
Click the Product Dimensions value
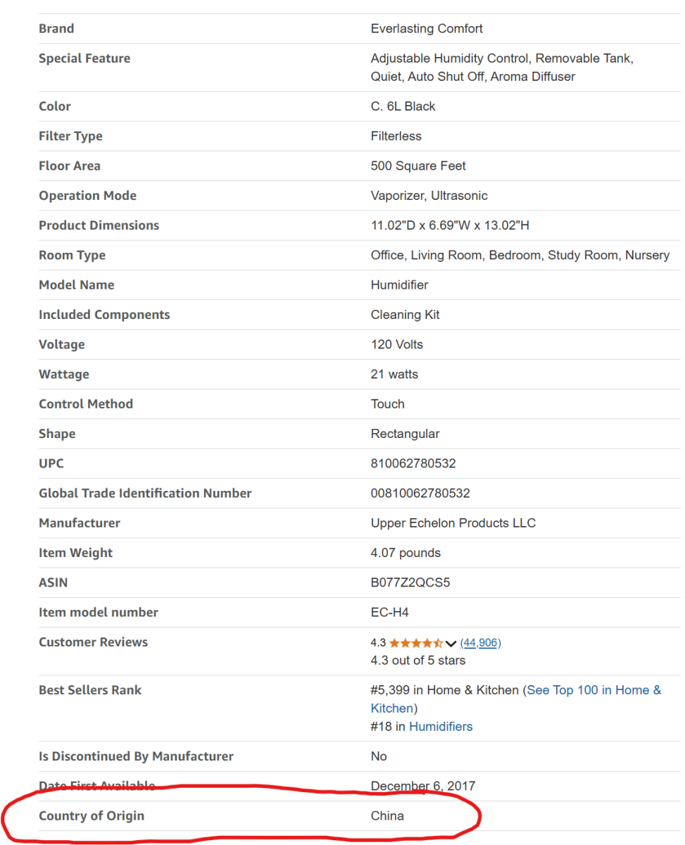450,226
